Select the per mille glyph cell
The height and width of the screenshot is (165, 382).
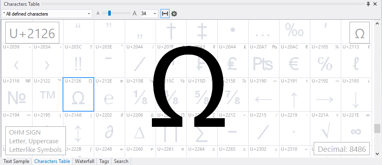tap(295, 32)
